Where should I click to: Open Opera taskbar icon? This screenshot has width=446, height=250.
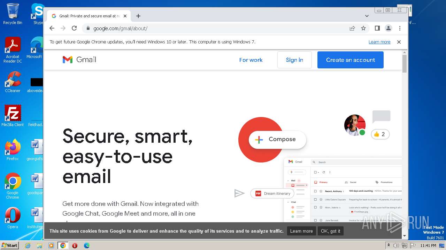(75, 245)
